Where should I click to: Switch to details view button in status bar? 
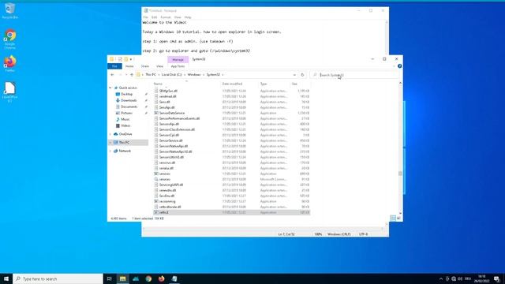[x=393, y=219]
